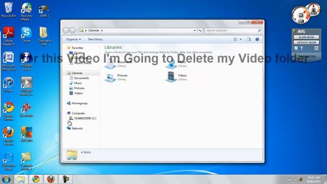
Task: Open the change view dropdown arrow
Action: pyautogui.click(x=241, y=39)
